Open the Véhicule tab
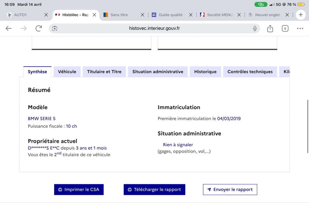Image resolution: width=309 pixels, height=203 pixels. 67,72
